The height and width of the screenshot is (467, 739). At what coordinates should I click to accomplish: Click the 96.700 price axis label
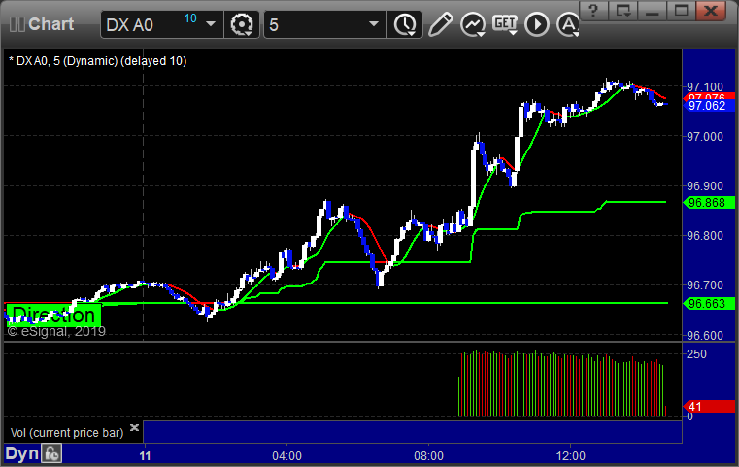tap(705, 285)
